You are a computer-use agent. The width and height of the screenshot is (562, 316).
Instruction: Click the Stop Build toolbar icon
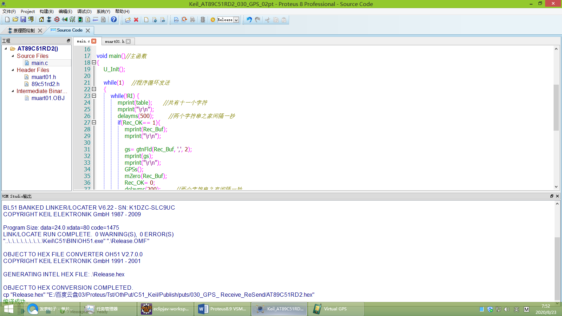click(192, 20)
